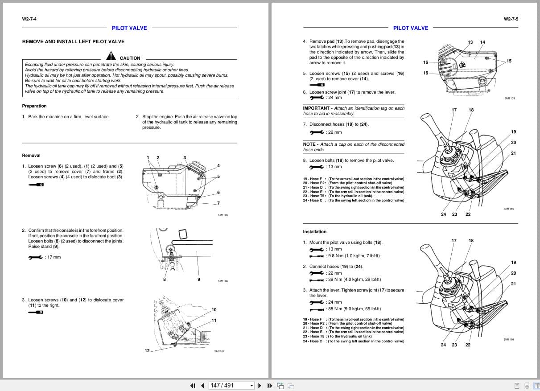Viewport: 540px width, 391px height.
Task: Click the wrench icon beside 22 mm in removal step 7
Action: click(x=317, y=132)
